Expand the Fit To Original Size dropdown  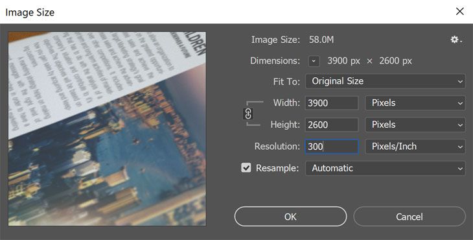(386, 81)
